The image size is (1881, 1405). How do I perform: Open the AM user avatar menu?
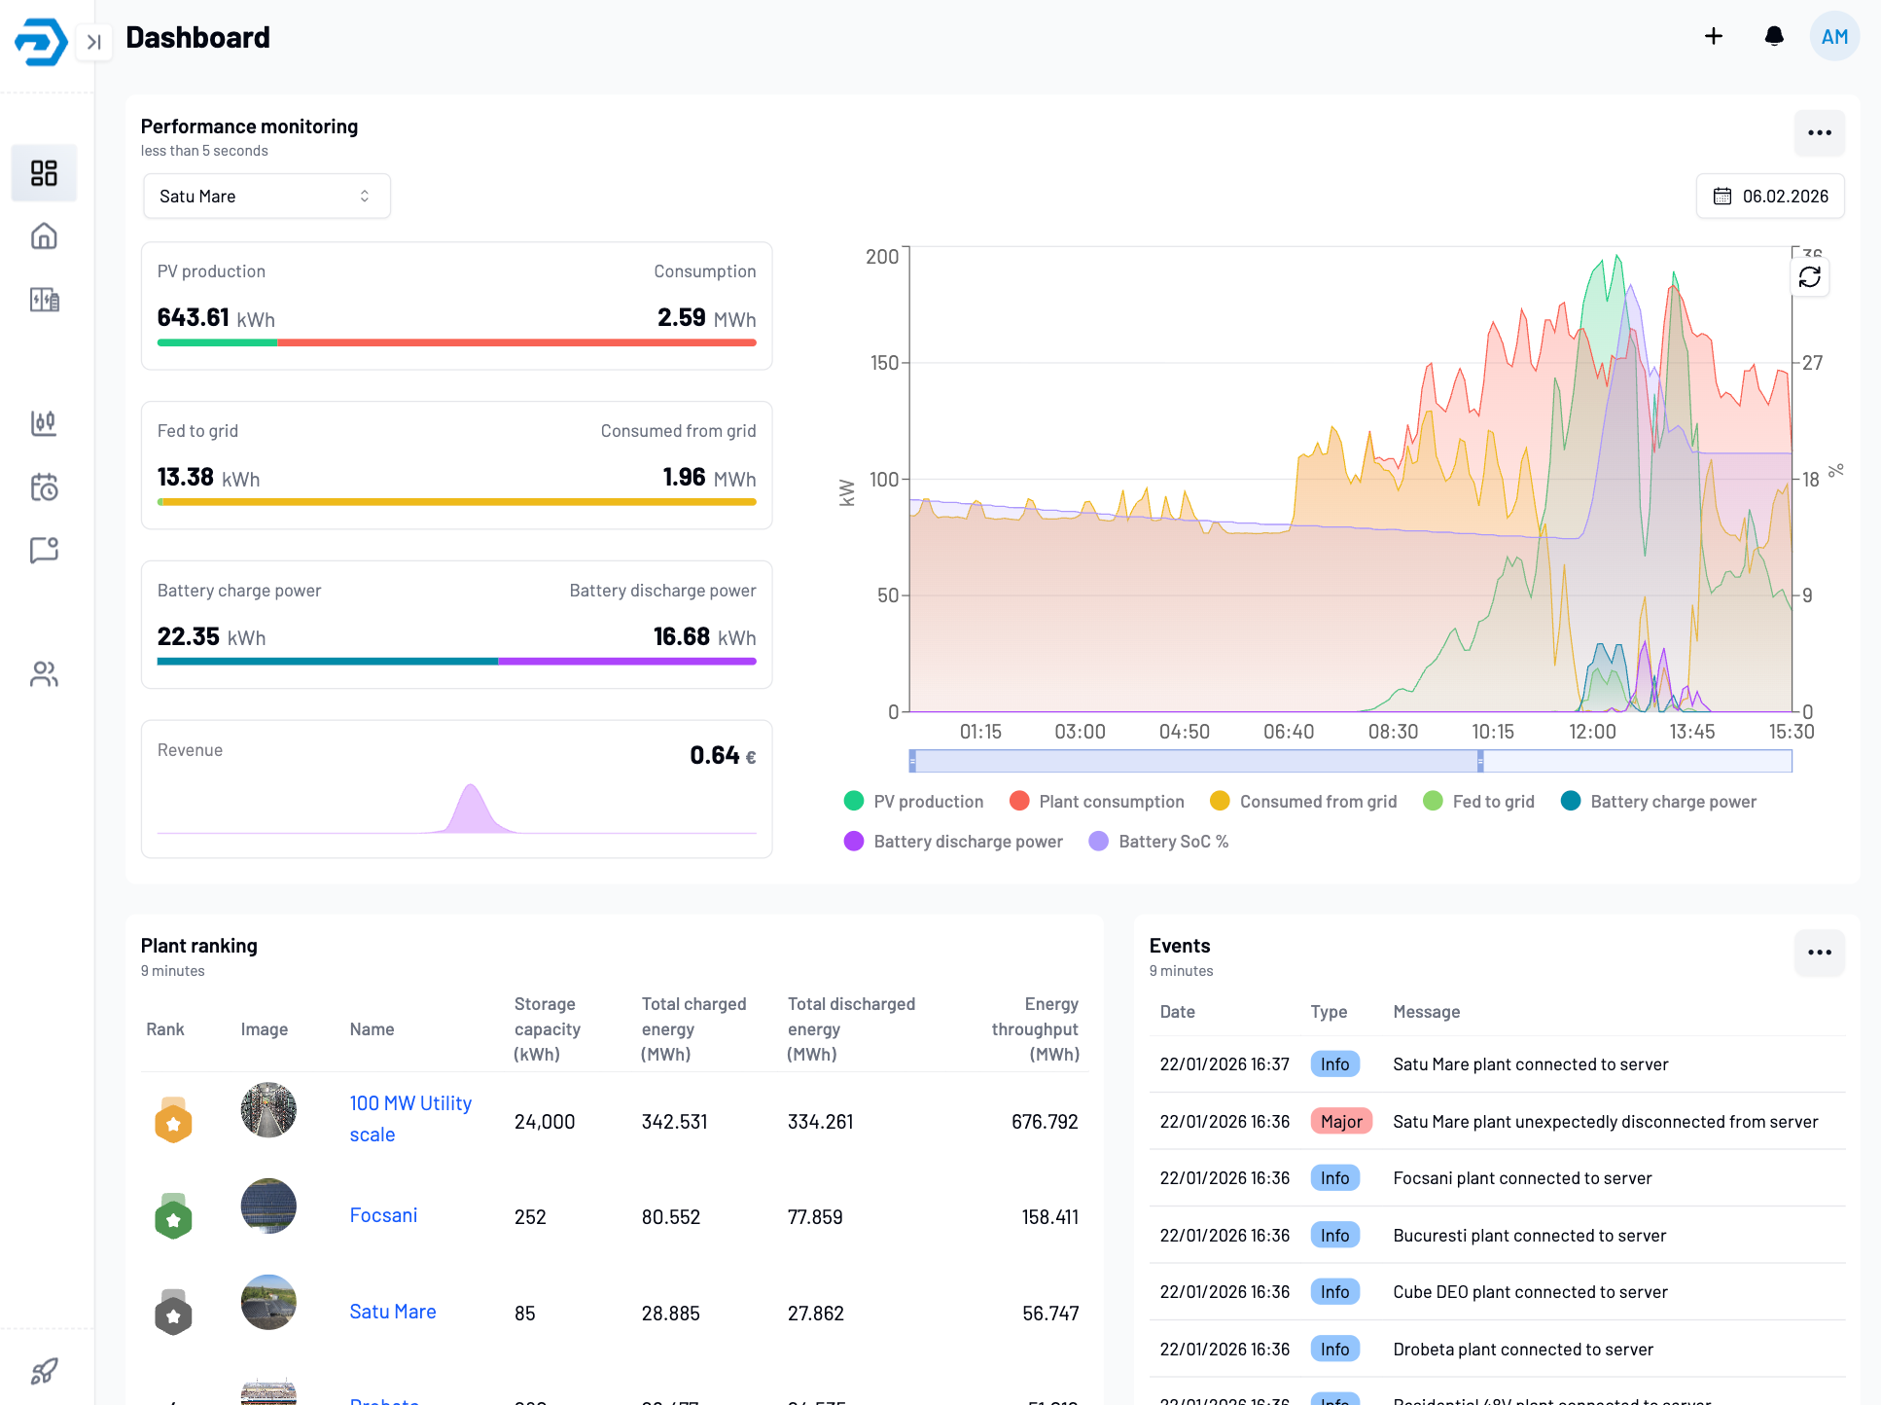pos(1834,37)
